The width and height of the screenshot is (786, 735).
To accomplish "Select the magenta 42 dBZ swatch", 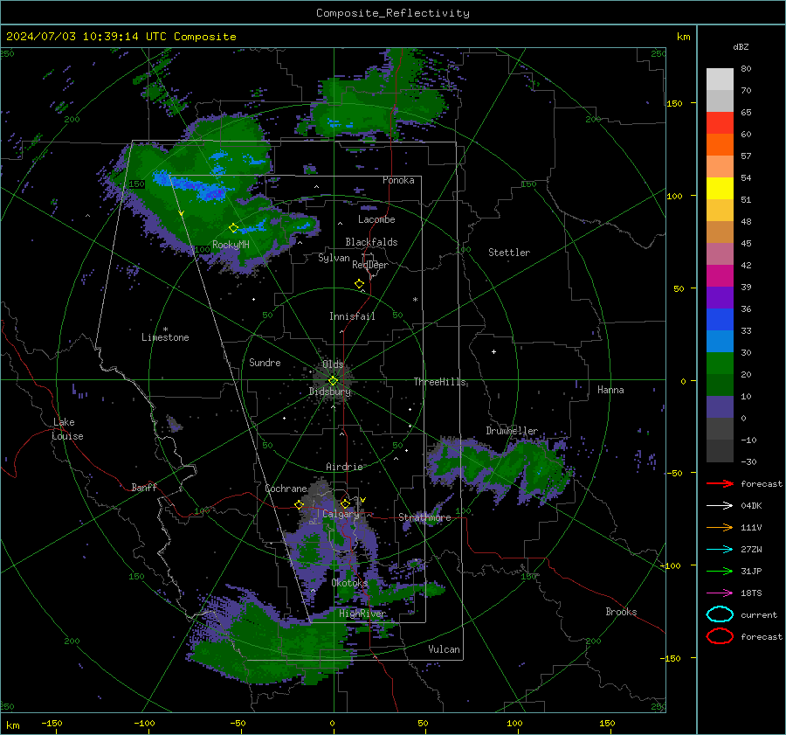I will click(x=720, y=275).
